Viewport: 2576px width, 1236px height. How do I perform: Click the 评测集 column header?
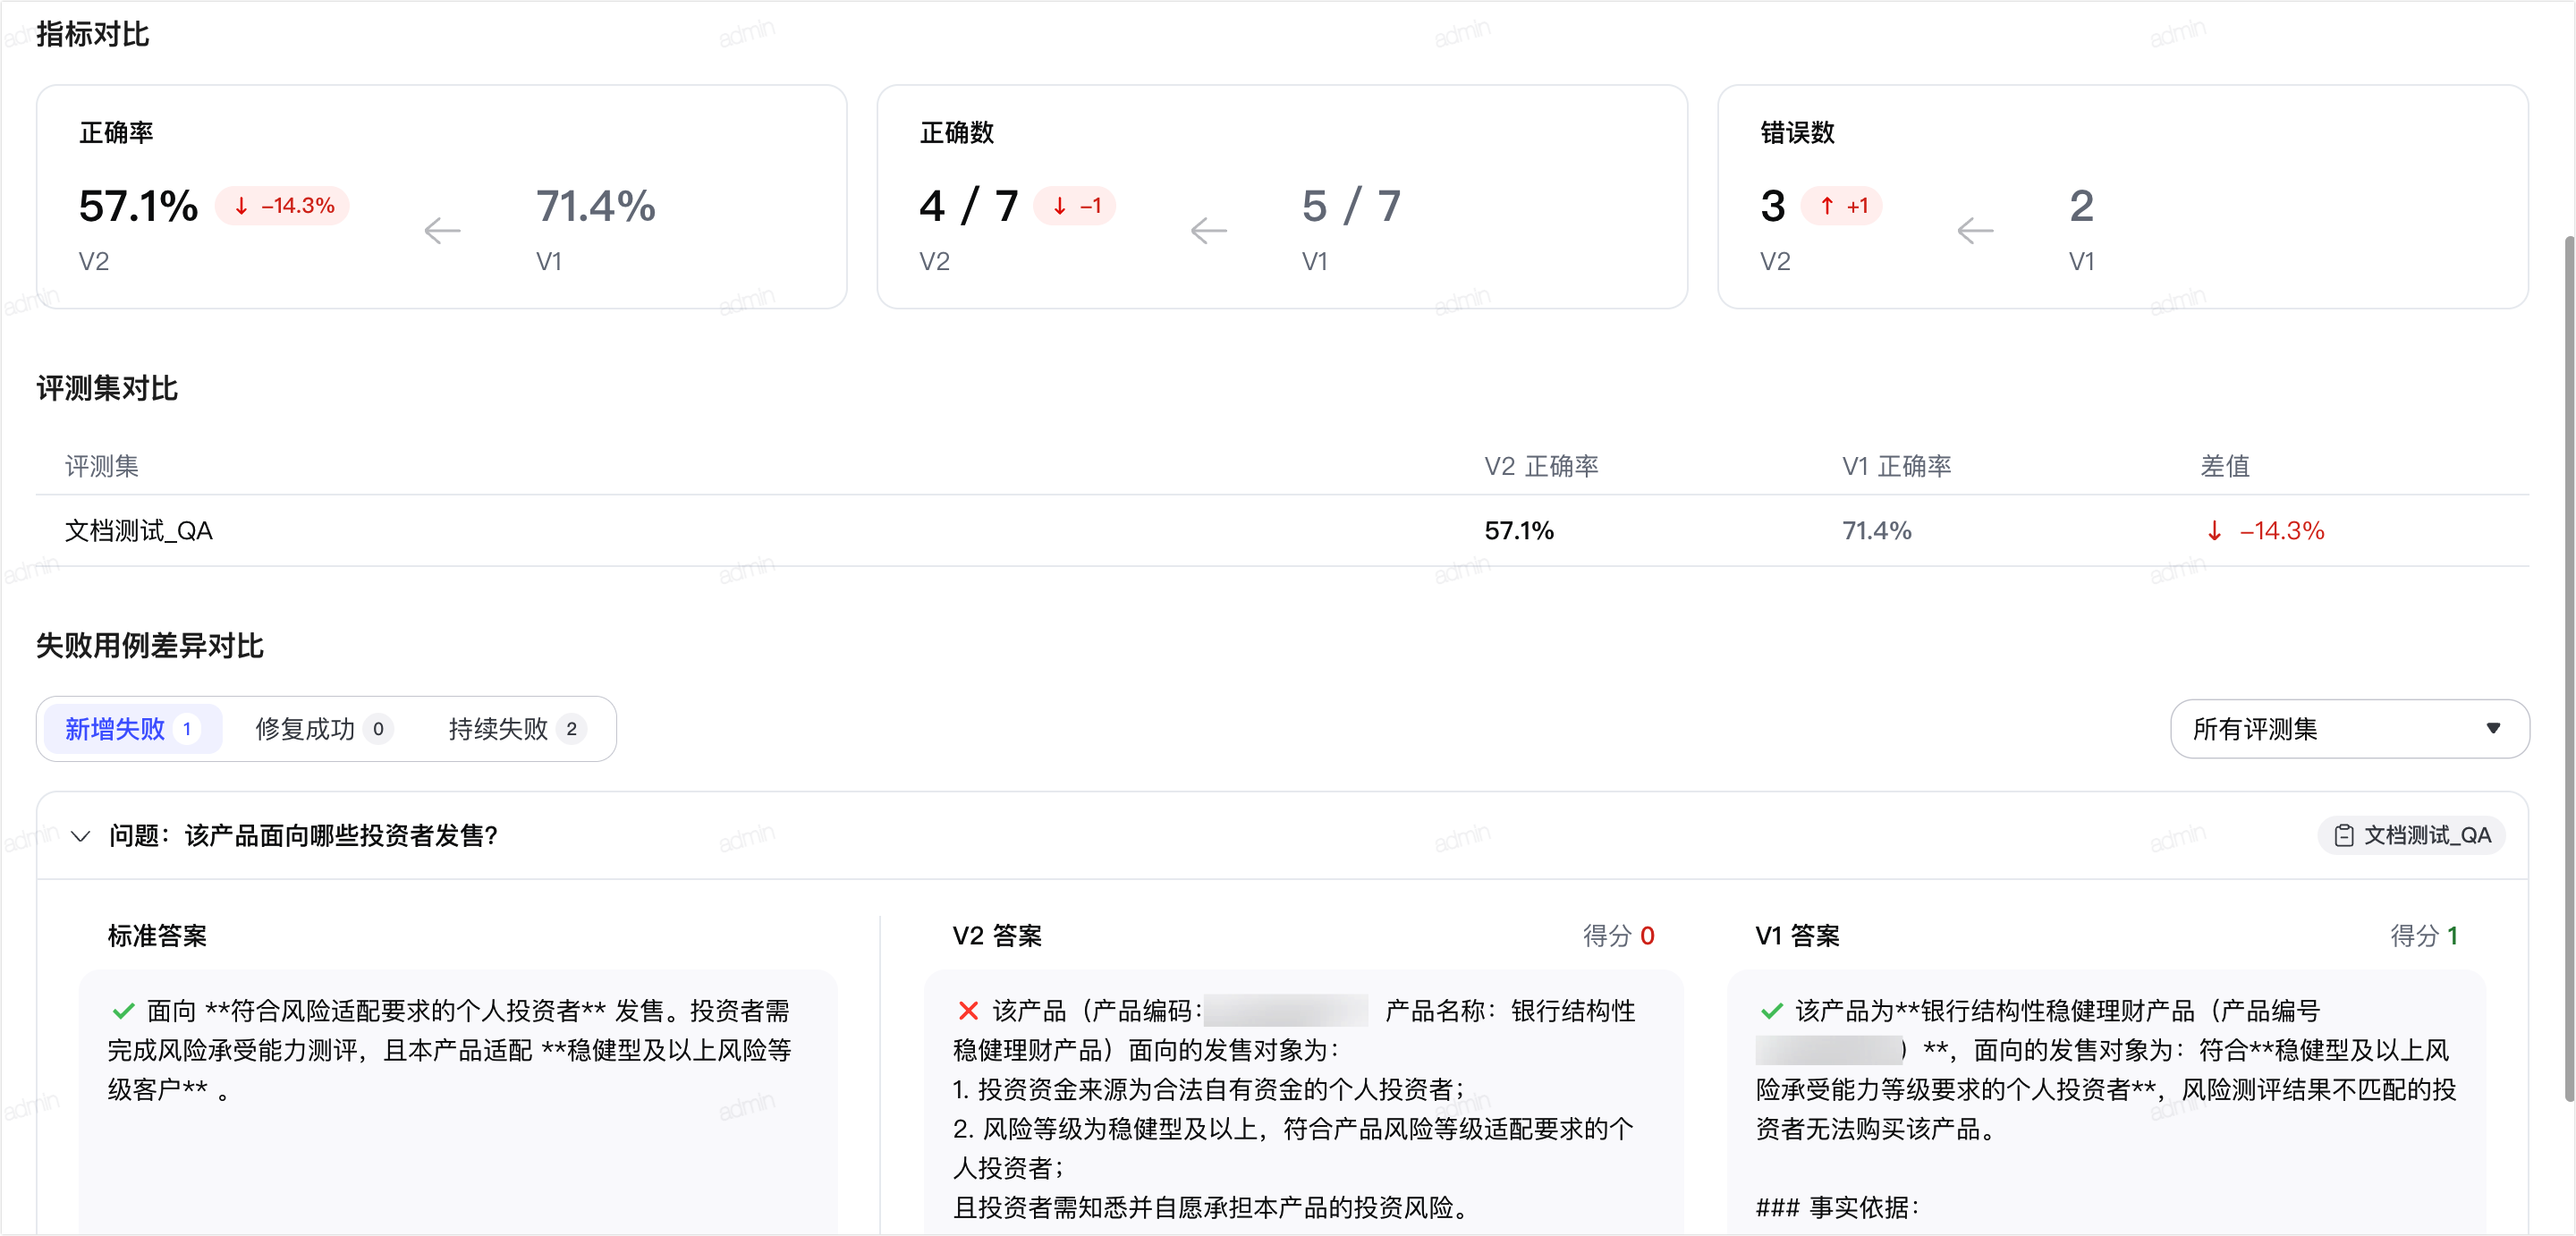(x=102, y=466)
